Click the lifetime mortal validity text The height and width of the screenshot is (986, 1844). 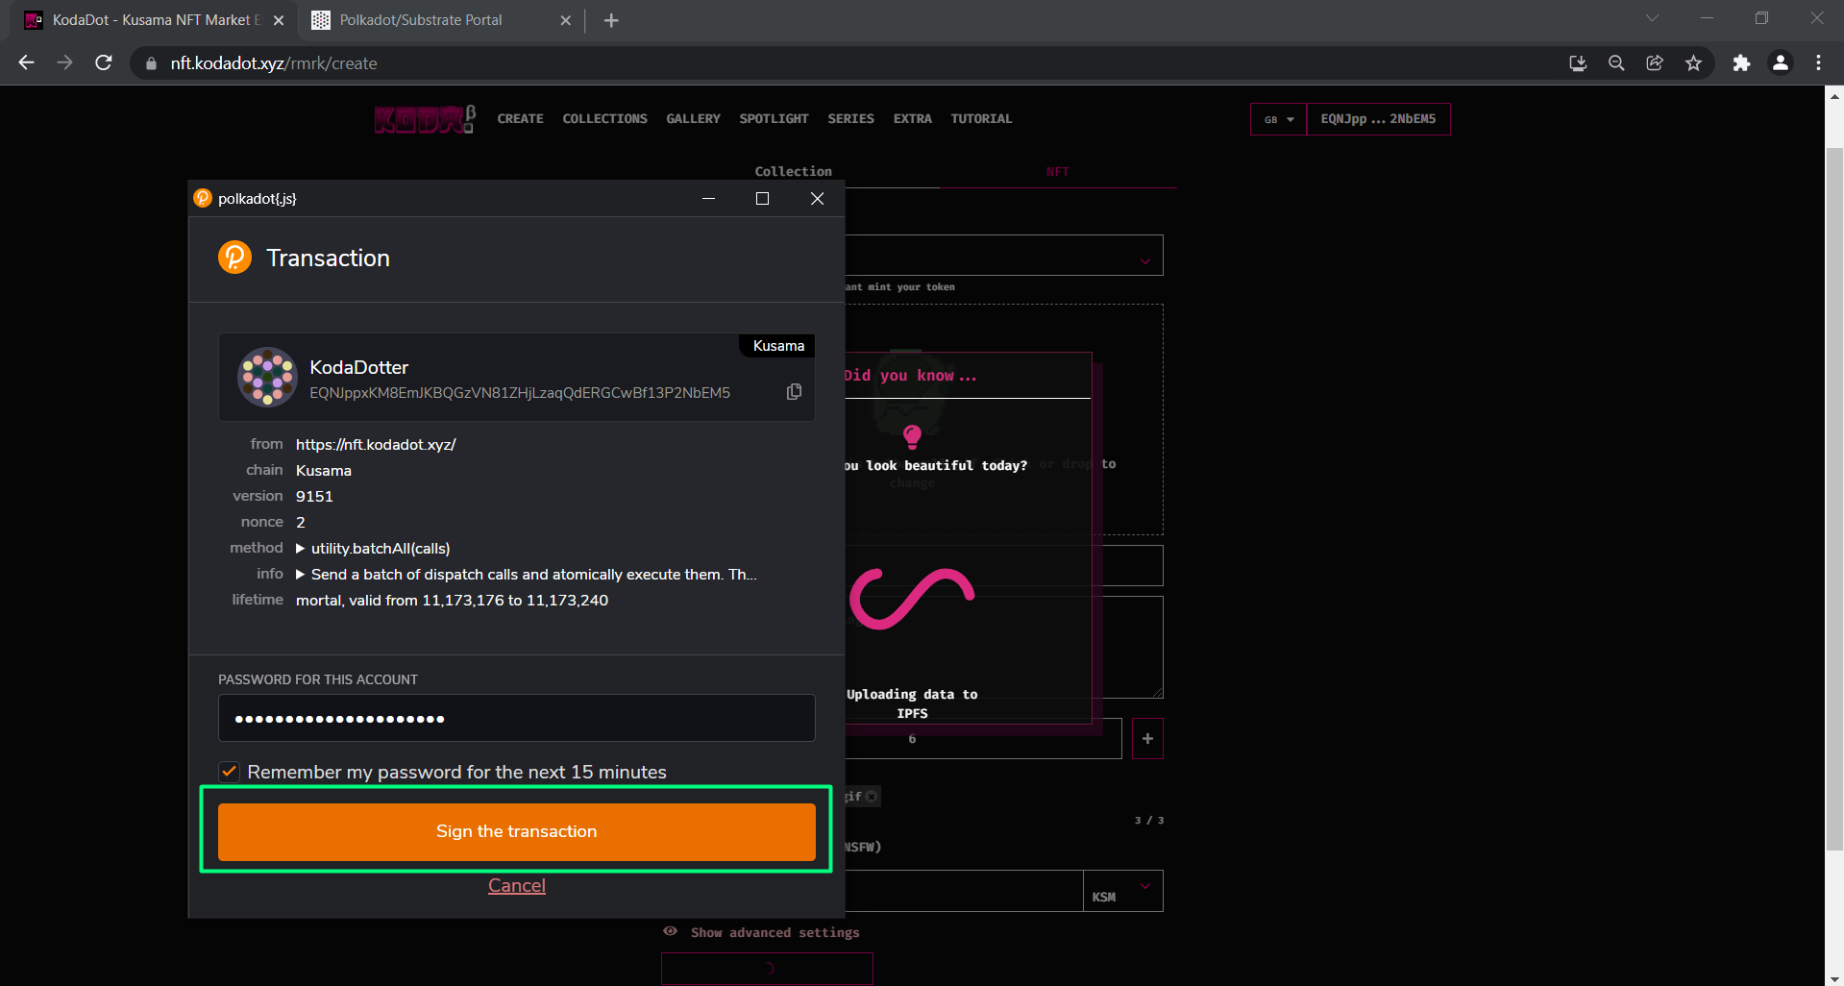click(x=452, y=601)
